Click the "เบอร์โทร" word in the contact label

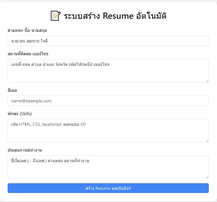pyautogui.click(x=40, y=54)
